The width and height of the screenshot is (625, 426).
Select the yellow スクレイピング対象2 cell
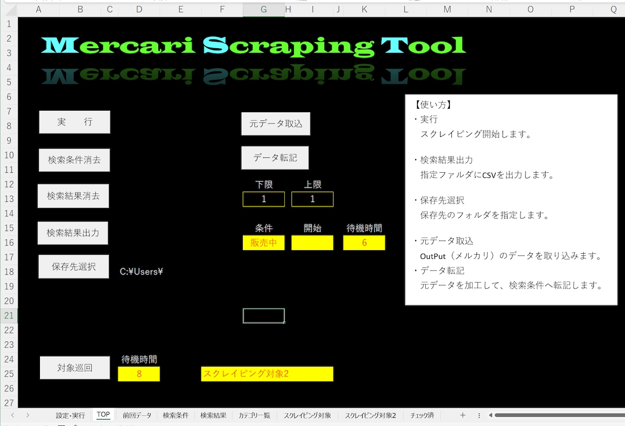click(x=267, y=374)
